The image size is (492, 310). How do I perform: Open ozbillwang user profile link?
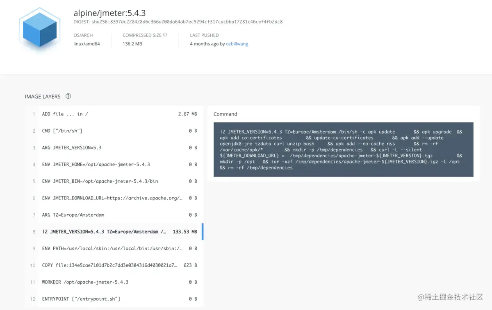tap(237, 44)
